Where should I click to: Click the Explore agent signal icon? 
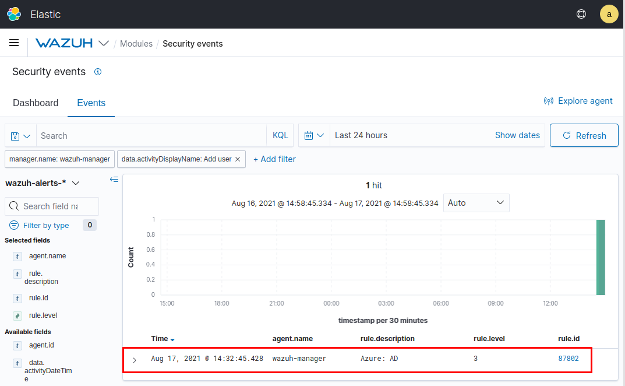(x=549, y=101)
